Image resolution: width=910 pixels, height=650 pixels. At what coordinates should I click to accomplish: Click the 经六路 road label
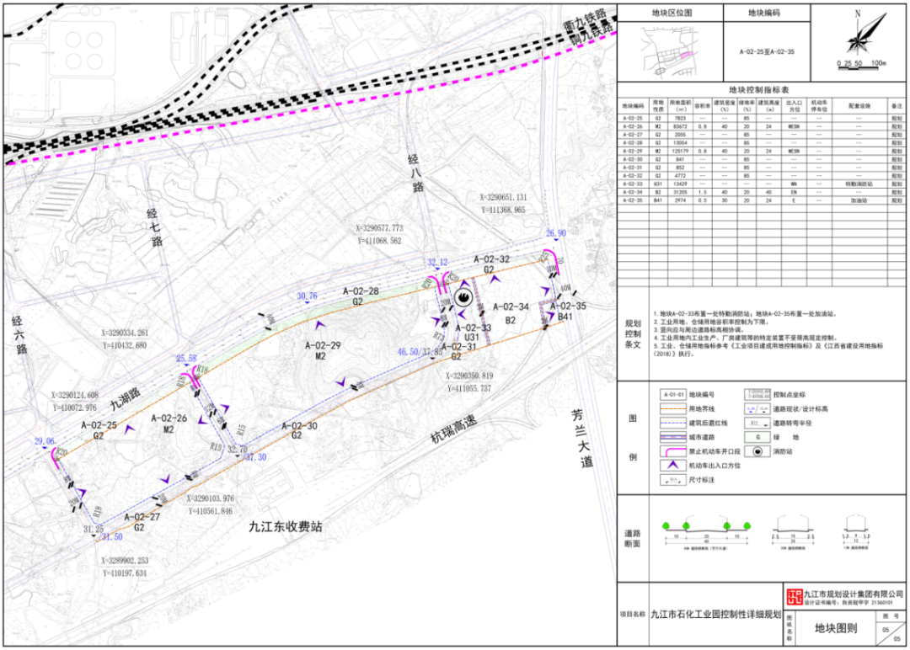(x=19, y=334)
